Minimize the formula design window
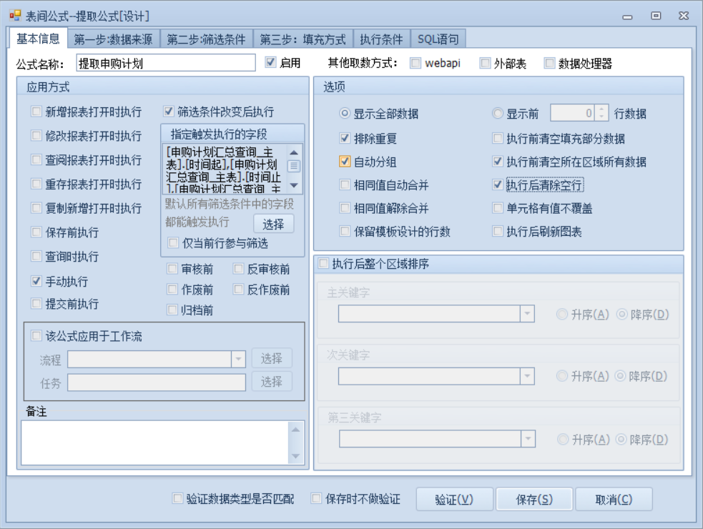The height and width of the screenshot is (529, 703). [x=627, y=16]
